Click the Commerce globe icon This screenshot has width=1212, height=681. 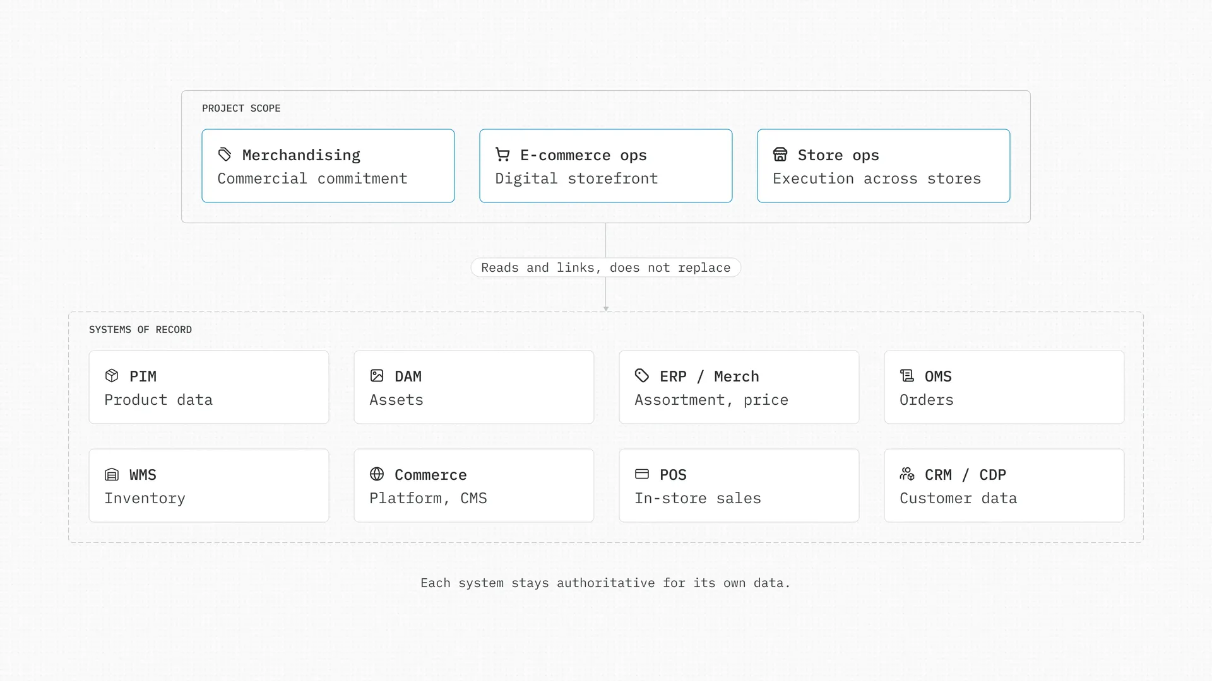[x=377, y=474]
